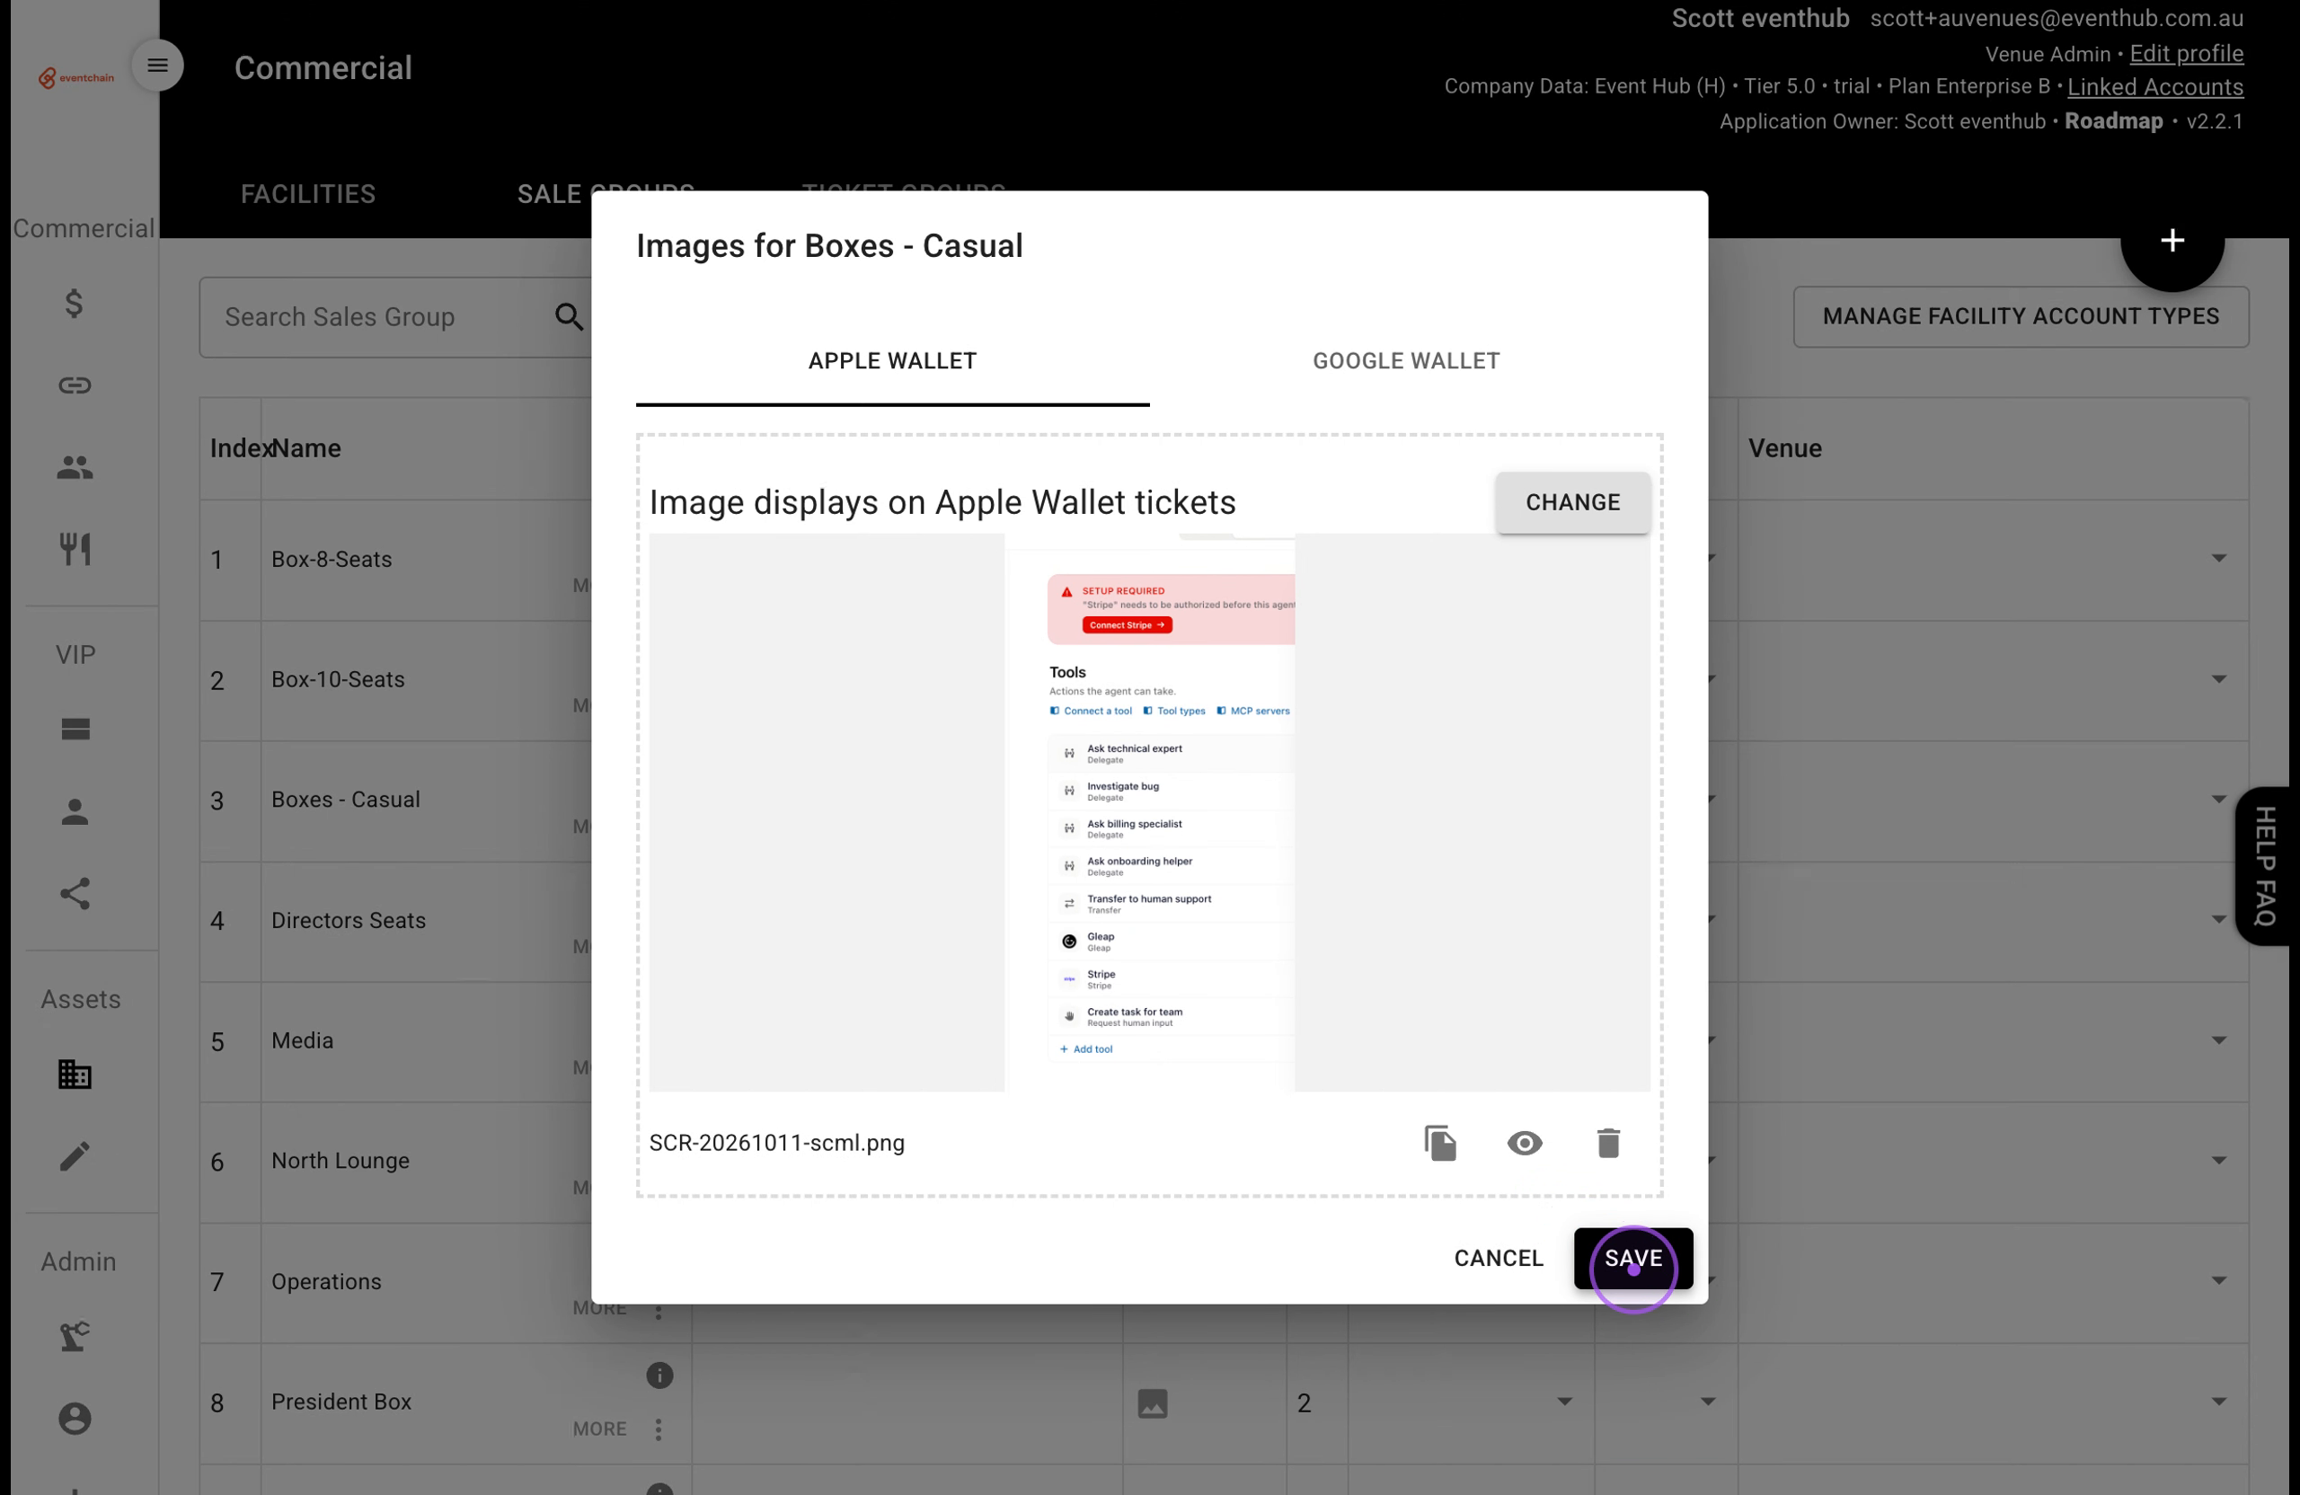Viewport: 2300px width, 1495px height.
Task: Delete the SCR-20261011-scml.png image
Action: coord(1608,1143)
